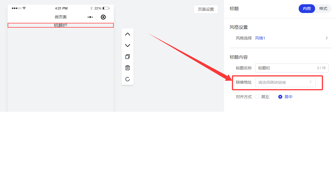Select the 居中 alignment radio button
This screenshot has height=191, width=336.
pyautogui.click(x=280, y=97)
